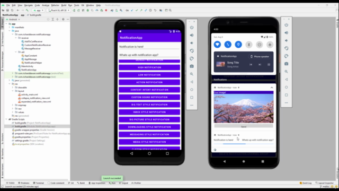Screen dimensions: 339x191
Task: Click Volume Up on left emulator controls
Action: [x=192, y=35]
